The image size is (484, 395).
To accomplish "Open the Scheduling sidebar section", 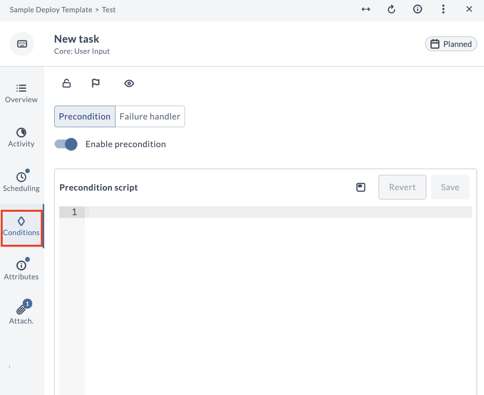I will (21, 182).
